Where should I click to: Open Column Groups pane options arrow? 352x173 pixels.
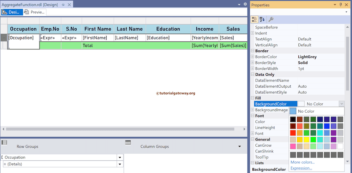240,146
